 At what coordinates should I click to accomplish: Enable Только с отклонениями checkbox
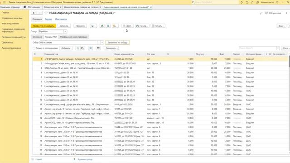point(34,48)
